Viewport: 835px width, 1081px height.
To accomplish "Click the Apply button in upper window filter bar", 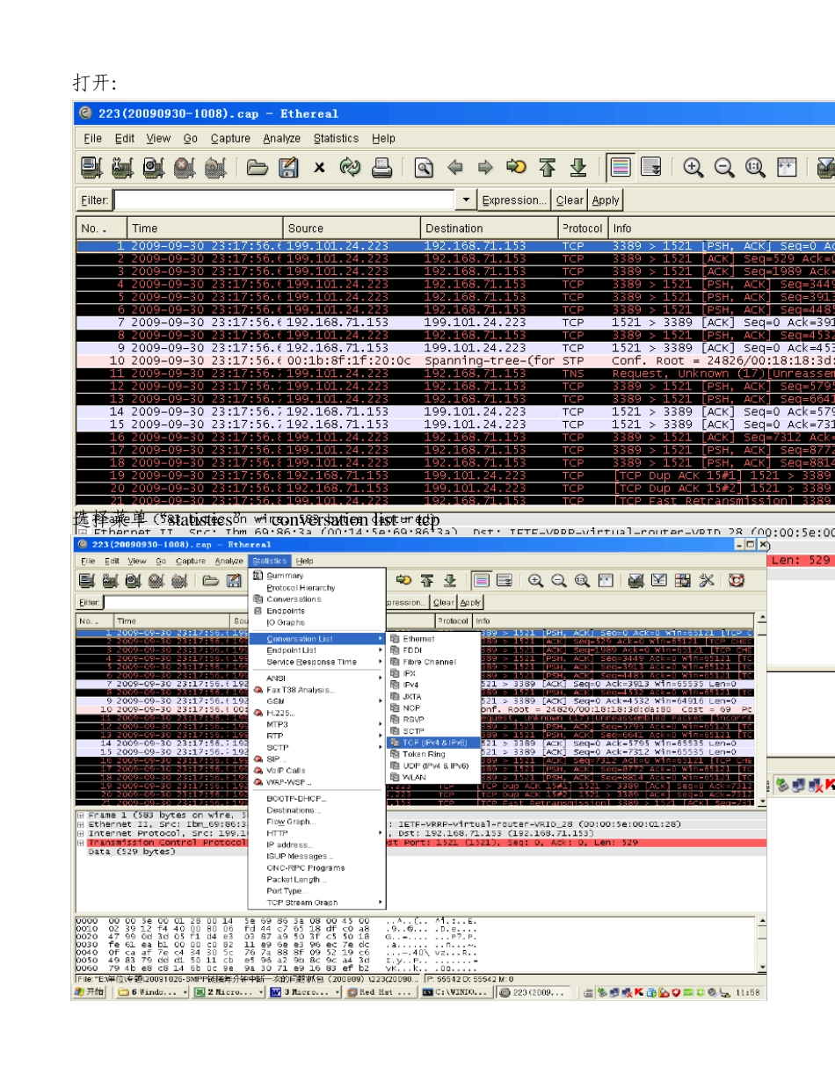I will [606, 200].
